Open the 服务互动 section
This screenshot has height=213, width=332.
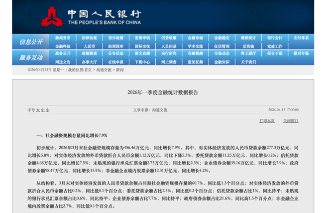[x=30, y=57]
